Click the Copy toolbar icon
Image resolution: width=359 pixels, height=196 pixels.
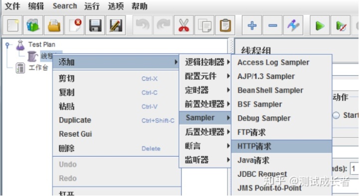[204, 25]
